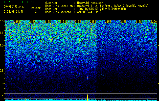This screenshot has width=159, height=101.
Task: Click the 2151 time marker
Action: (17, 22)
